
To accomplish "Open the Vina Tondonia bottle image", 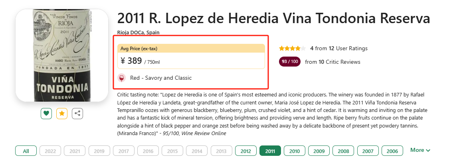I will click(61, 55).
